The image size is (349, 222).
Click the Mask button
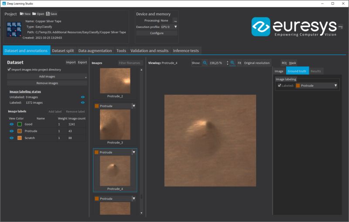(292, 63)
